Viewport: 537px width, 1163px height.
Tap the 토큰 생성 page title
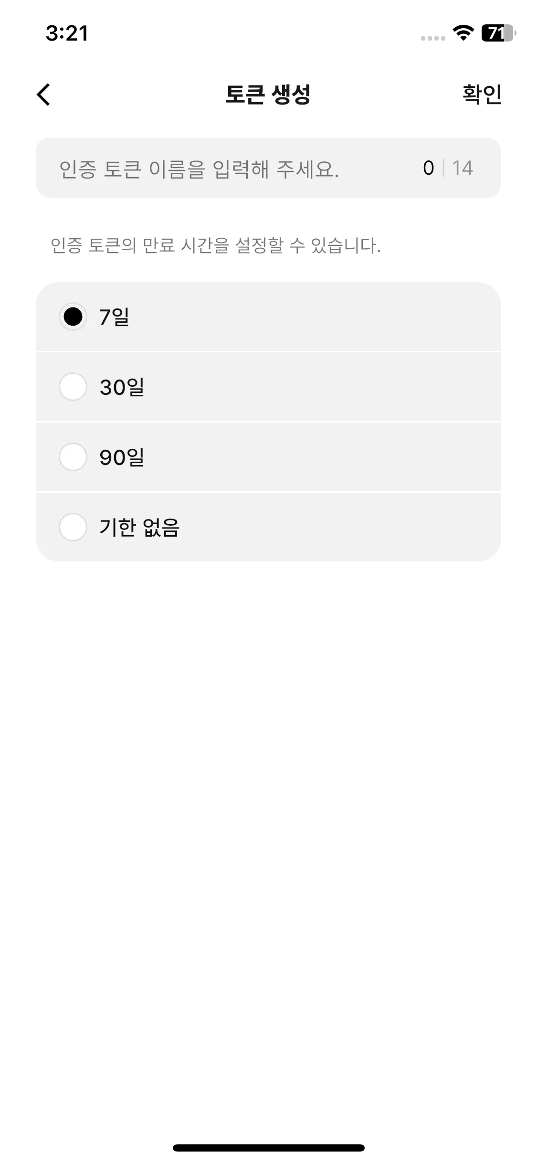268,94
